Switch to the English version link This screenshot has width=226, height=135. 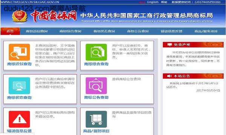[153, 2]
